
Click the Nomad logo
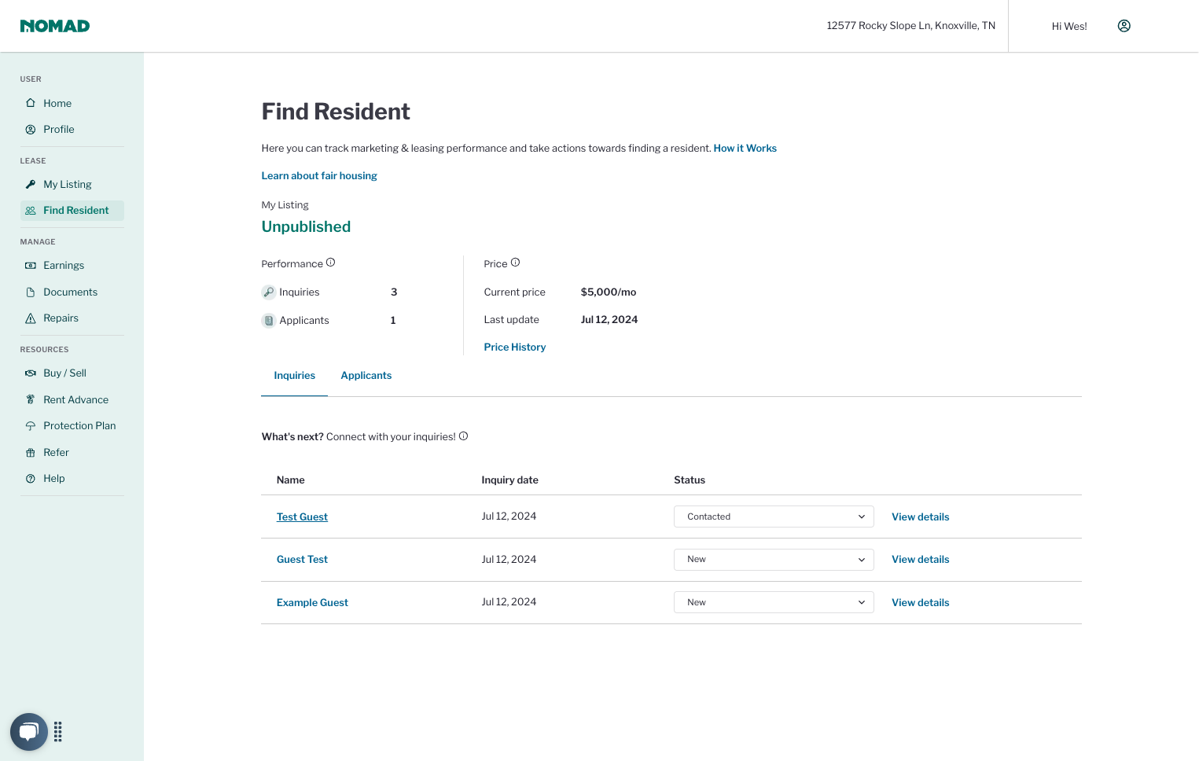55,26
